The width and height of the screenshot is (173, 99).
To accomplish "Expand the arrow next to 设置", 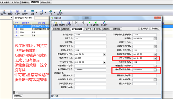I will point(36,12).
